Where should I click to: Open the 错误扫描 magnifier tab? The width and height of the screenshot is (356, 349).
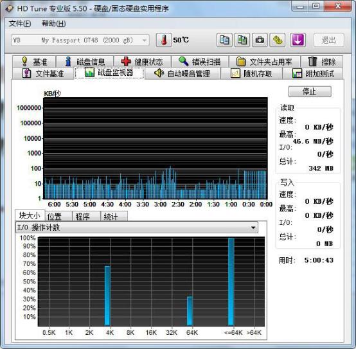tap(200, 62)
